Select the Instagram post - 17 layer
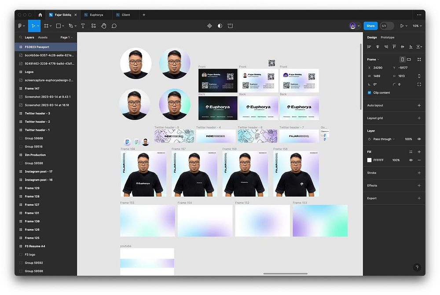The image size is (440, 295). [x=46, y=171]
